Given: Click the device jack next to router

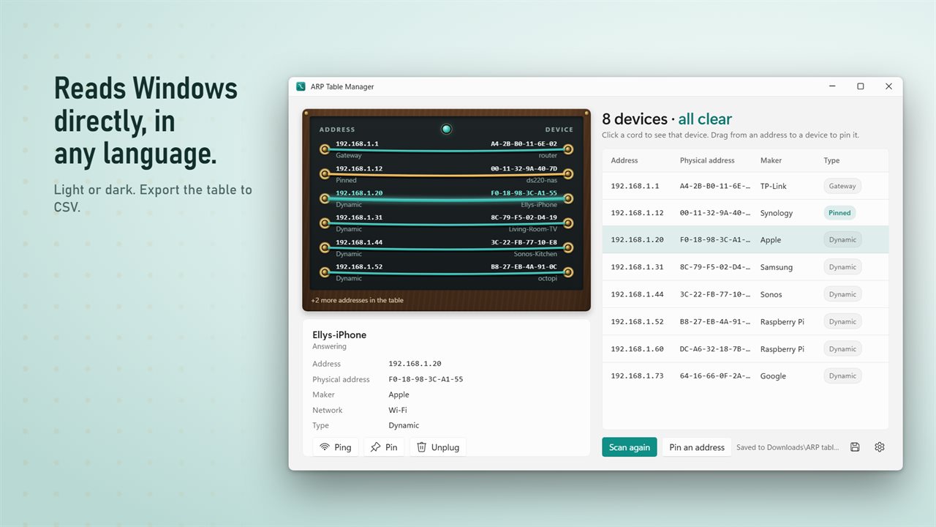Looking at the screenshot, I should pos(568,149).
